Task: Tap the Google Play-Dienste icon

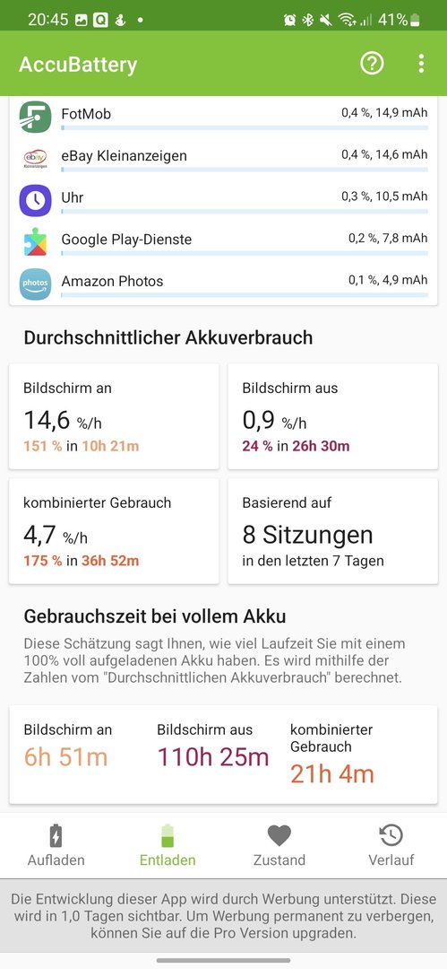Action: coord(35,241)
